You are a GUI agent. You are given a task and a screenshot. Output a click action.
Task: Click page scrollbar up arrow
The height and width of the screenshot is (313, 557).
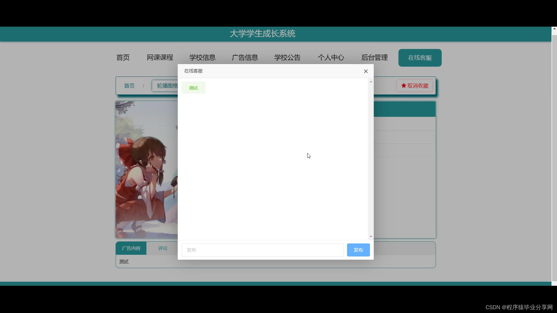click(x=554, y=29)
